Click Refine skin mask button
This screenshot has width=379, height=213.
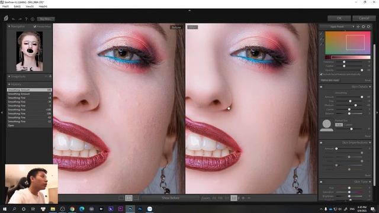click(x=330, y=80)
